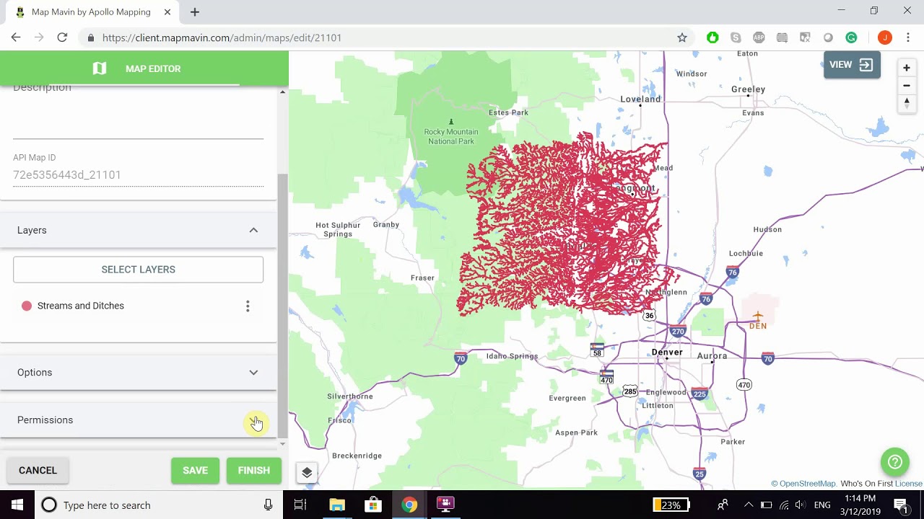Click the Streams and Ditches layer name
Image resolution: width=924 pixels, height=519 pixels.
(81, 306)
